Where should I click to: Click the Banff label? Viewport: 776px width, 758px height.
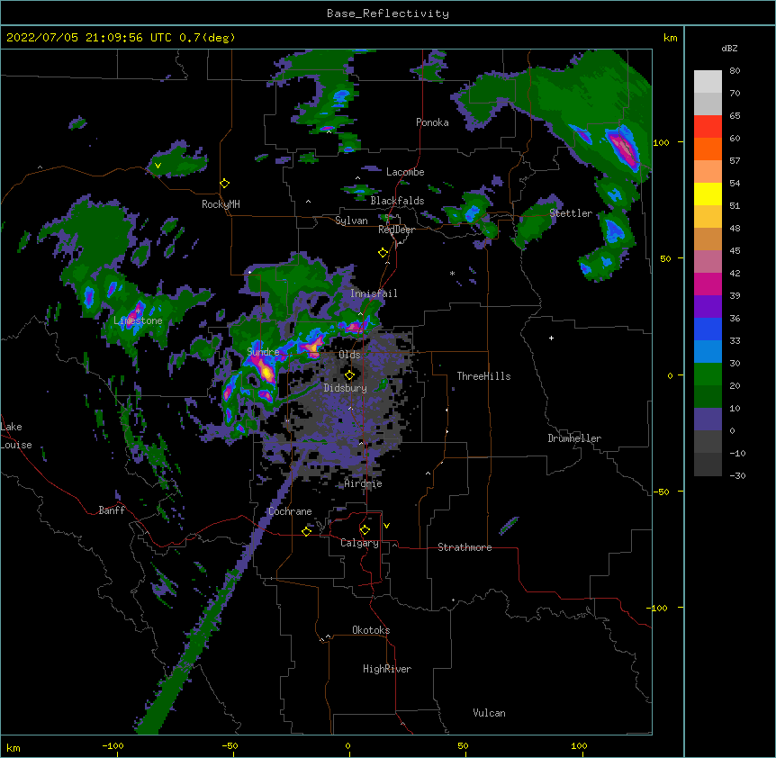(x=112, y=510)
